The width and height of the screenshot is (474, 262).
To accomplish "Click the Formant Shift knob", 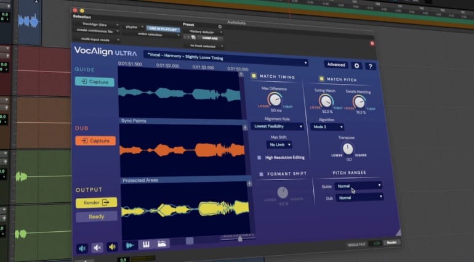I will tap(283, 192).
